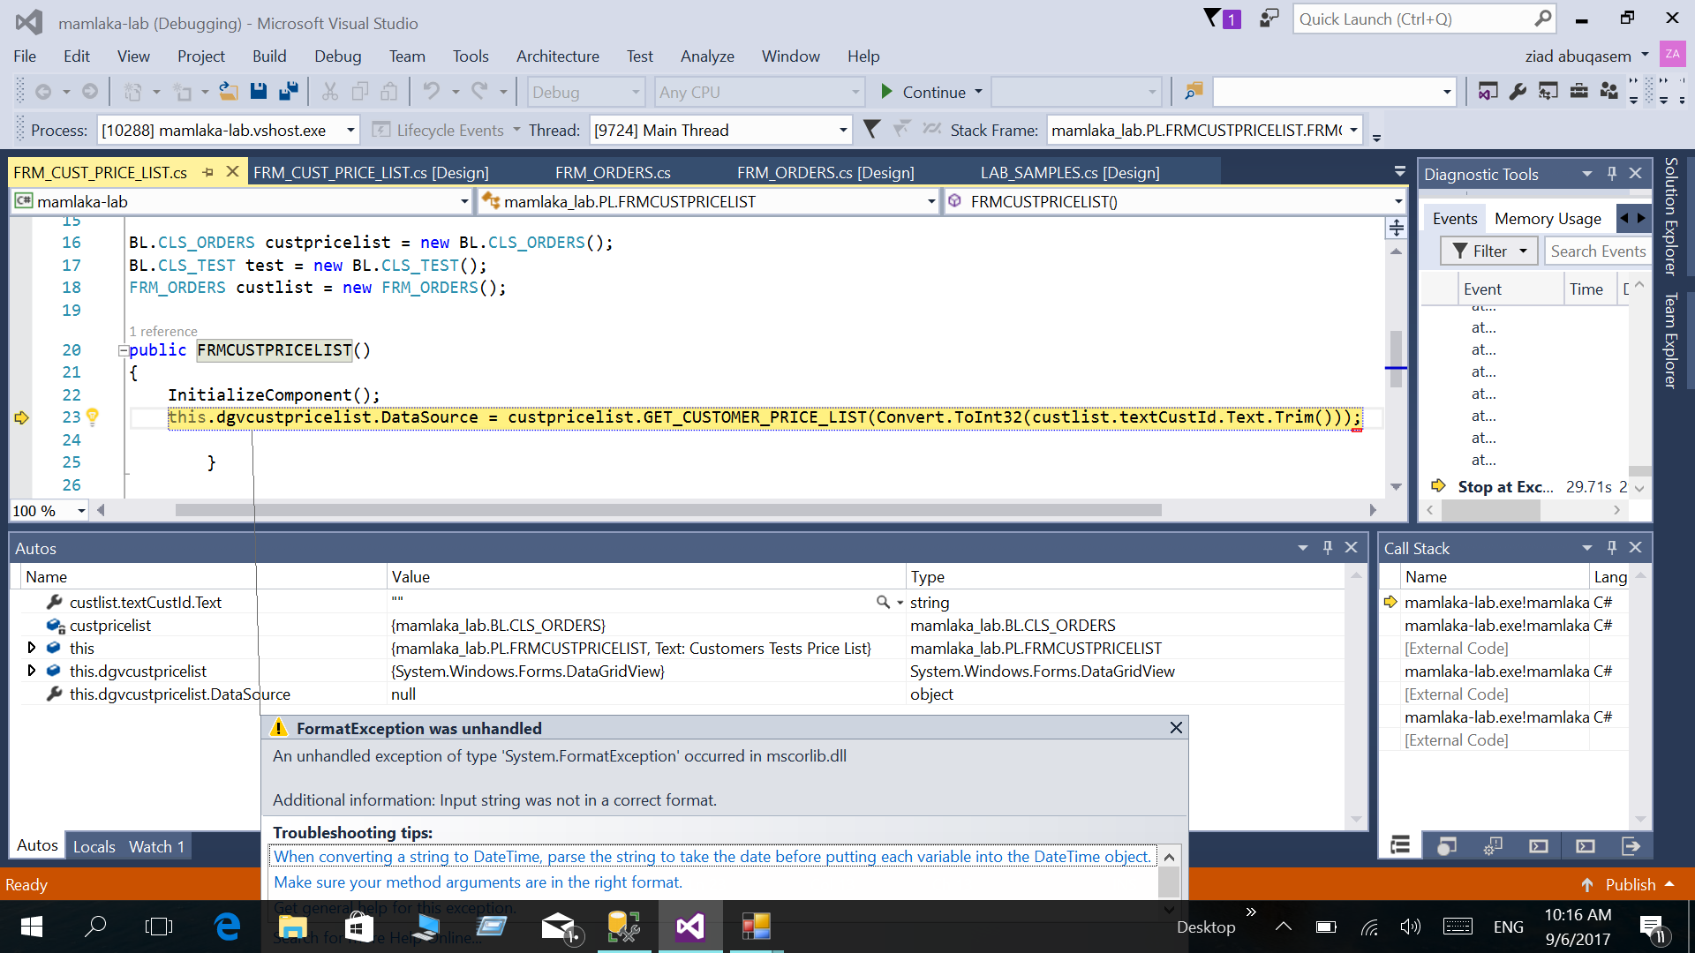The height and width of the screenshot is (953, 1695).
Task: Toggle the breakpoint marker on line 23
Action: (x=22, y=418)
